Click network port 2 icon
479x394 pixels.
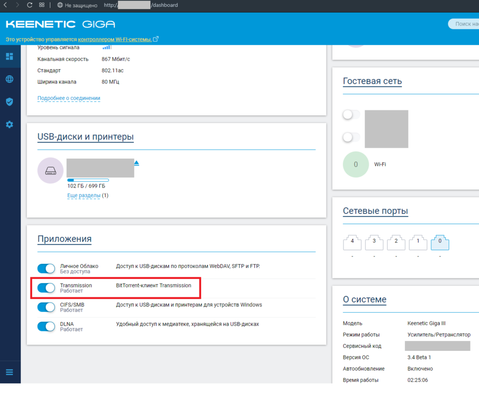tap(396, 243)
